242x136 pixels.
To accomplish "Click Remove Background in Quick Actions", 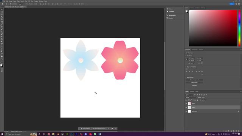I will click(x=194, y=80).
